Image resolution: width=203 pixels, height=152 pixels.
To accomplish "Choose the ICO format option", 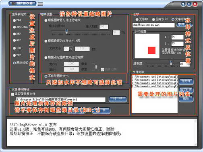I will click(x=14, y=48).
